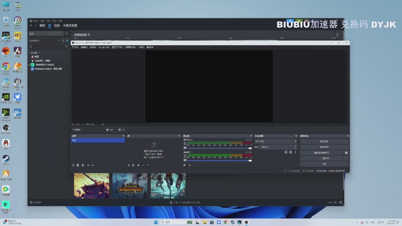Open OBS View menu
The width and height of the screenshot is (402, 226).
(x=93, y=47)
